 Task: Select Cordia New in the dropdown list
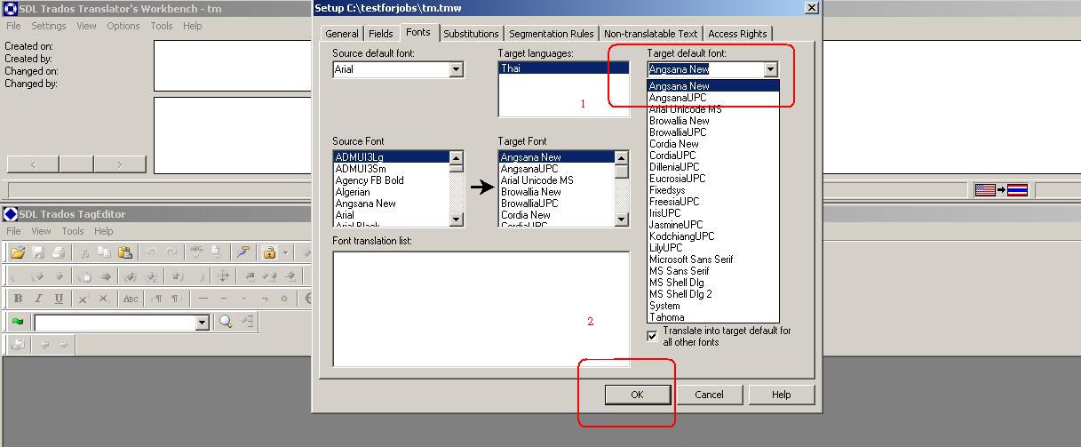[713, 144]
